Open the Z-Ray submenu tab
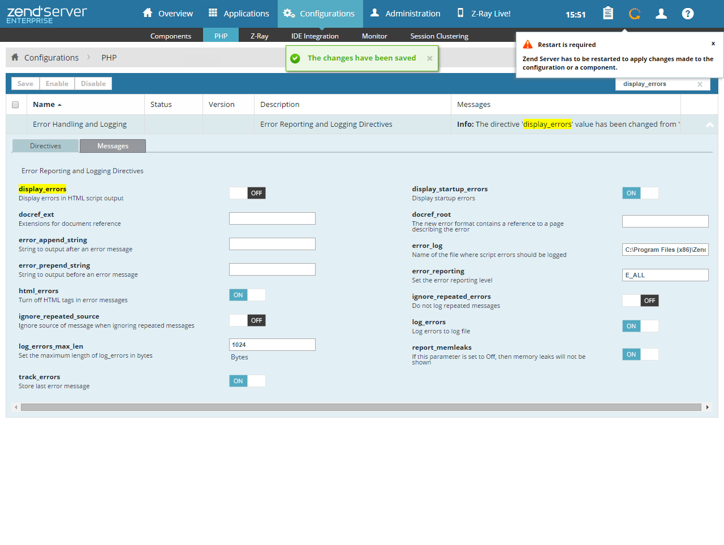 [260, 36]
